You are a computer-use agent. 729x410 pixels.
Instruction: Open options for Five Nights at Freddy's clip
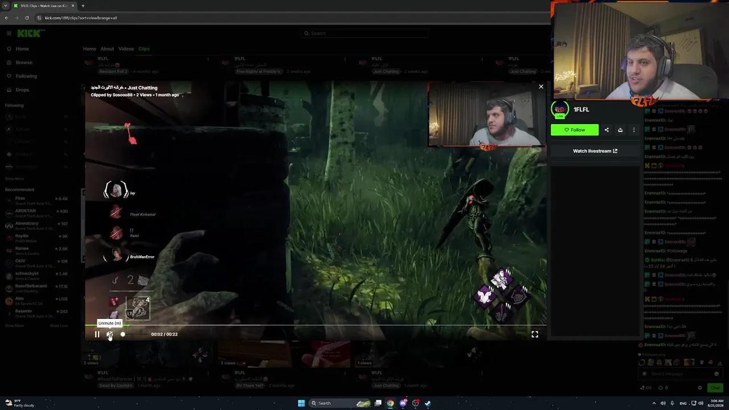tap(345, 59)
